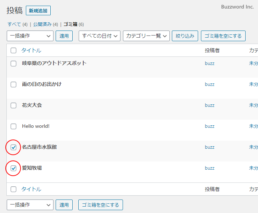Click the bottom ゴミ箱を空にする button
The width and height of the screenshot is (258, 213).
click(x=101, y=205)
